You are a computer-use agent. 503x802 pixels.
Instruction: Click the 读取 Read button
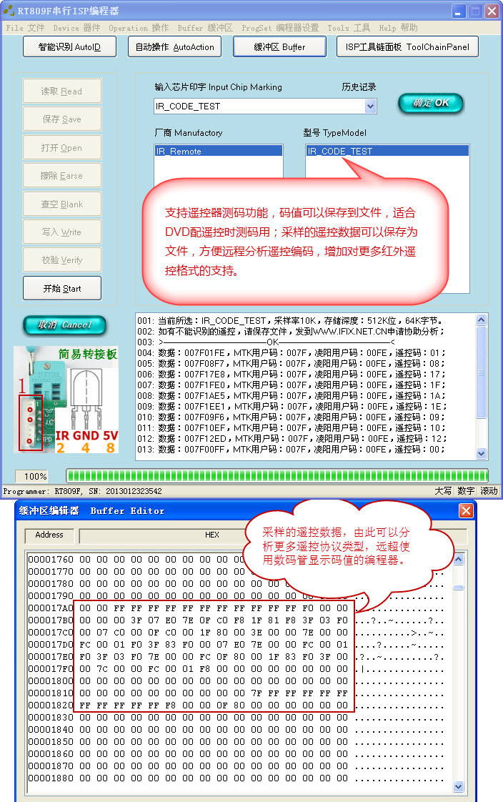tap(62, 91)
